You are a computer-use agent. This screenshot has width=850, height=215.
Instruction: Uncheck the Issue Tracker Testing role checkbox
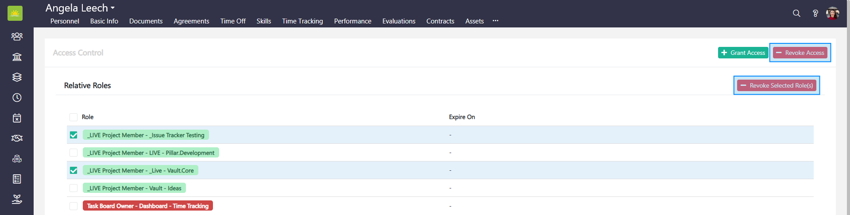(x=73, y=135)
